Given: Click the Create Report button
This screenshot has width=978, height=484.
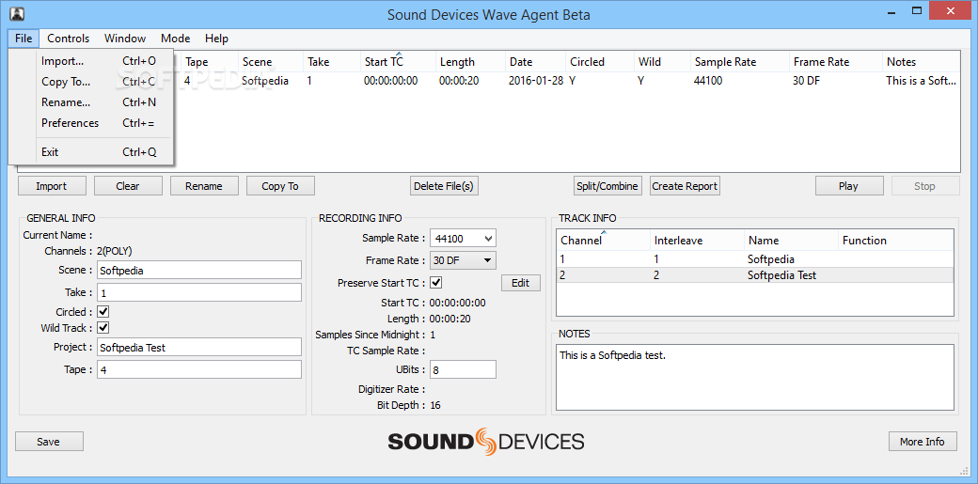Looking at the screenshot, I should pyautogui.click(x=685, y=186).
